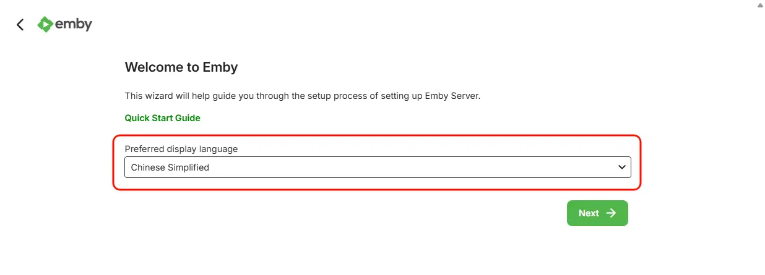Click the "Preferred display language" label
The height and width of the screenshot is (275, 765).
tap(181, 149)
